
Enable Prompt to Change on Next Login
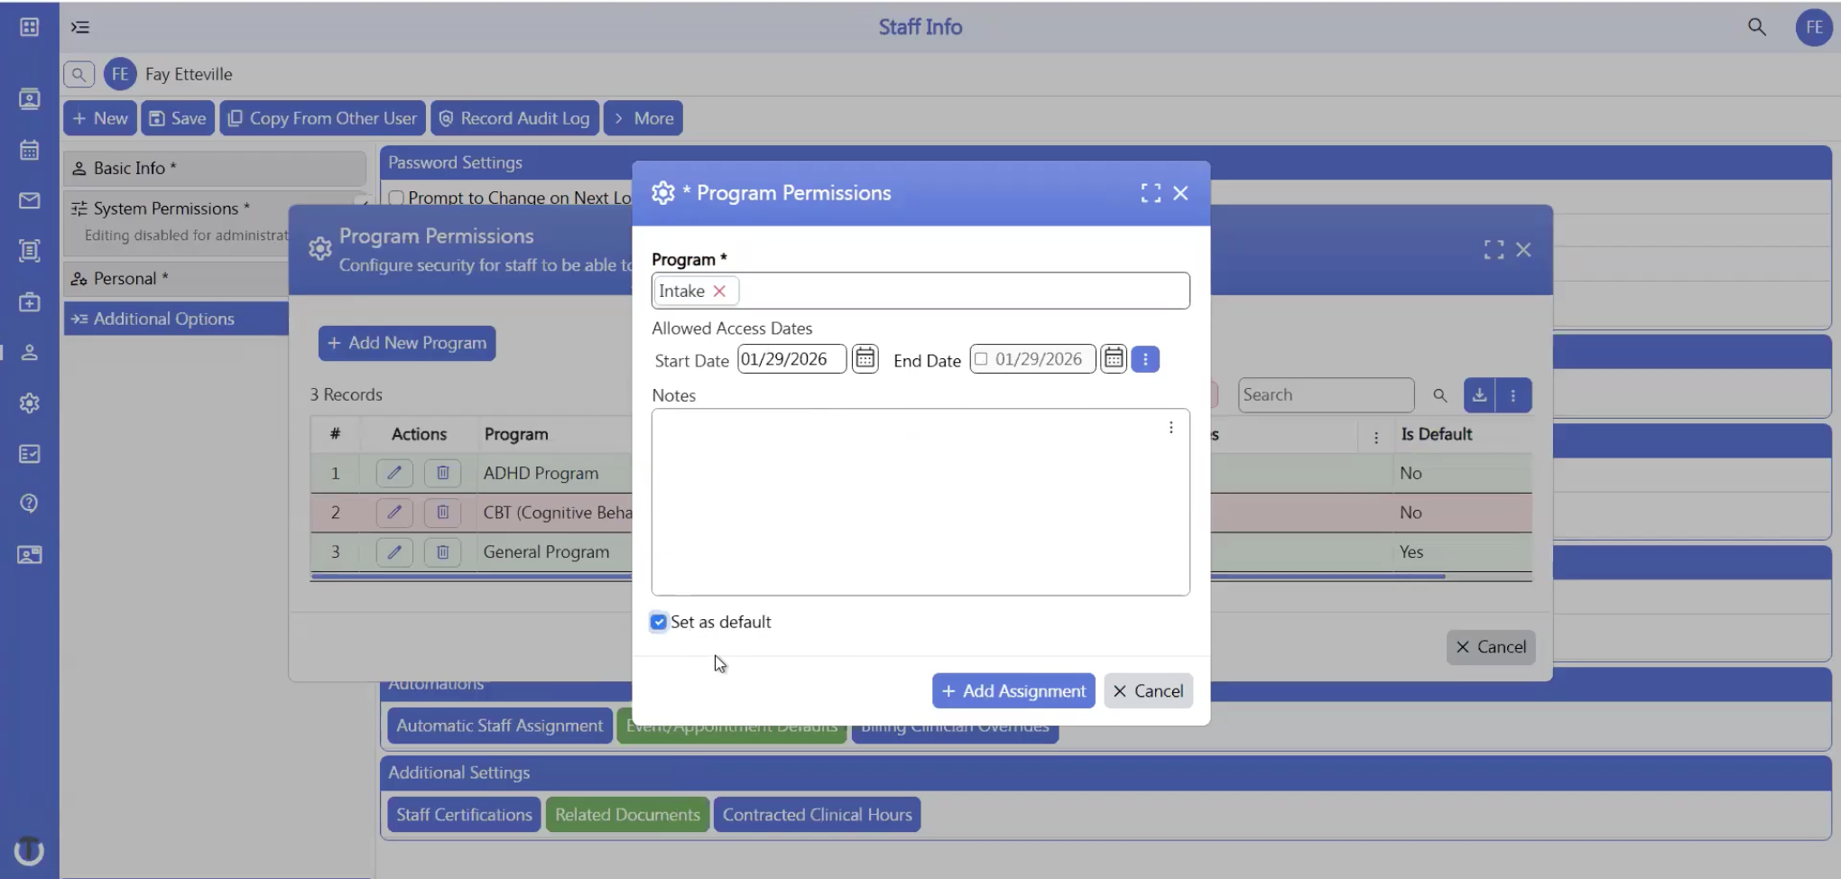pyautogui.click(x=396, y=198)
